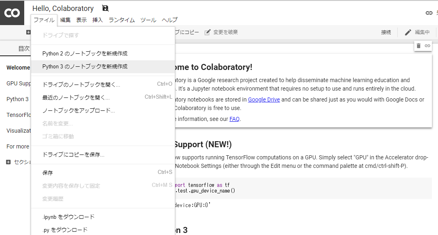Screen dimensions: 438x235
Task: Select the 目次 tab
Action: [24, 49]
